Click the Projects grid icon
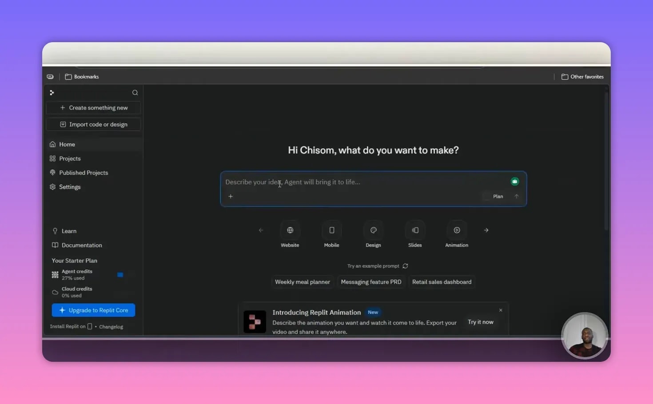This screenshot has width=653, height=404. (x=53, y=158)
